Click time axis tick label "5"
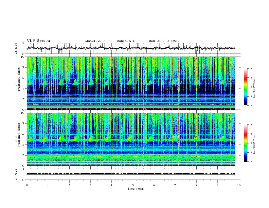Viewport: 269px width, 208px height. pos(133,185)
